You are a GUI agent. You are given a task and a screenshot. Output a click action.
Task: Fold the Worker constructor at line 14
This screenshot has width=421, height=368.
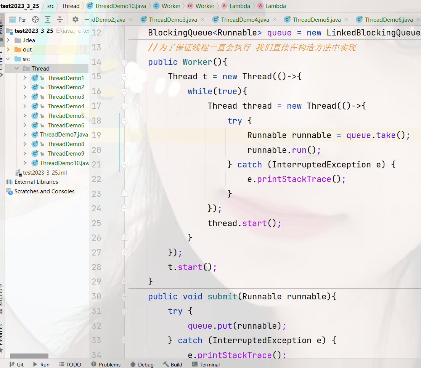(124, 62)
